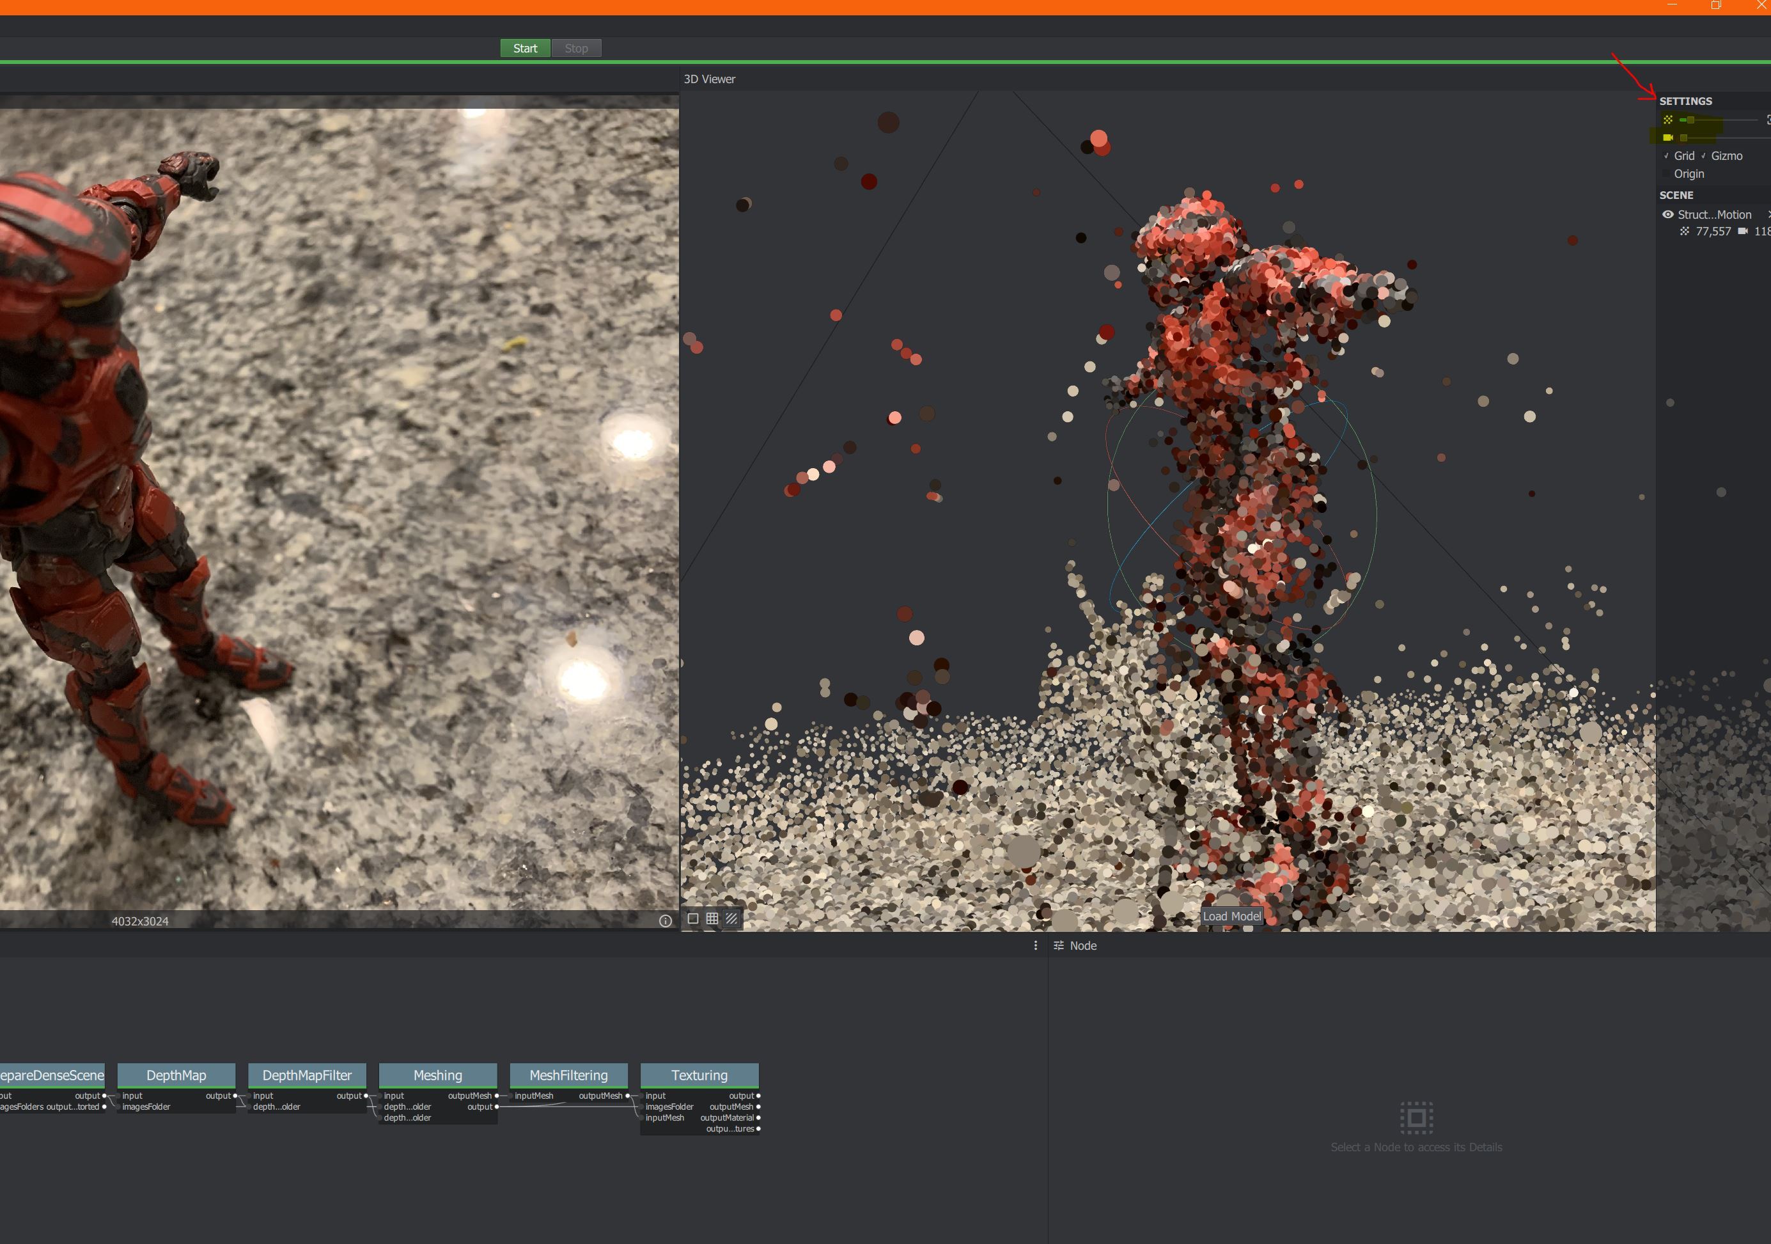Click the green Start button

[x=526, y=48]
